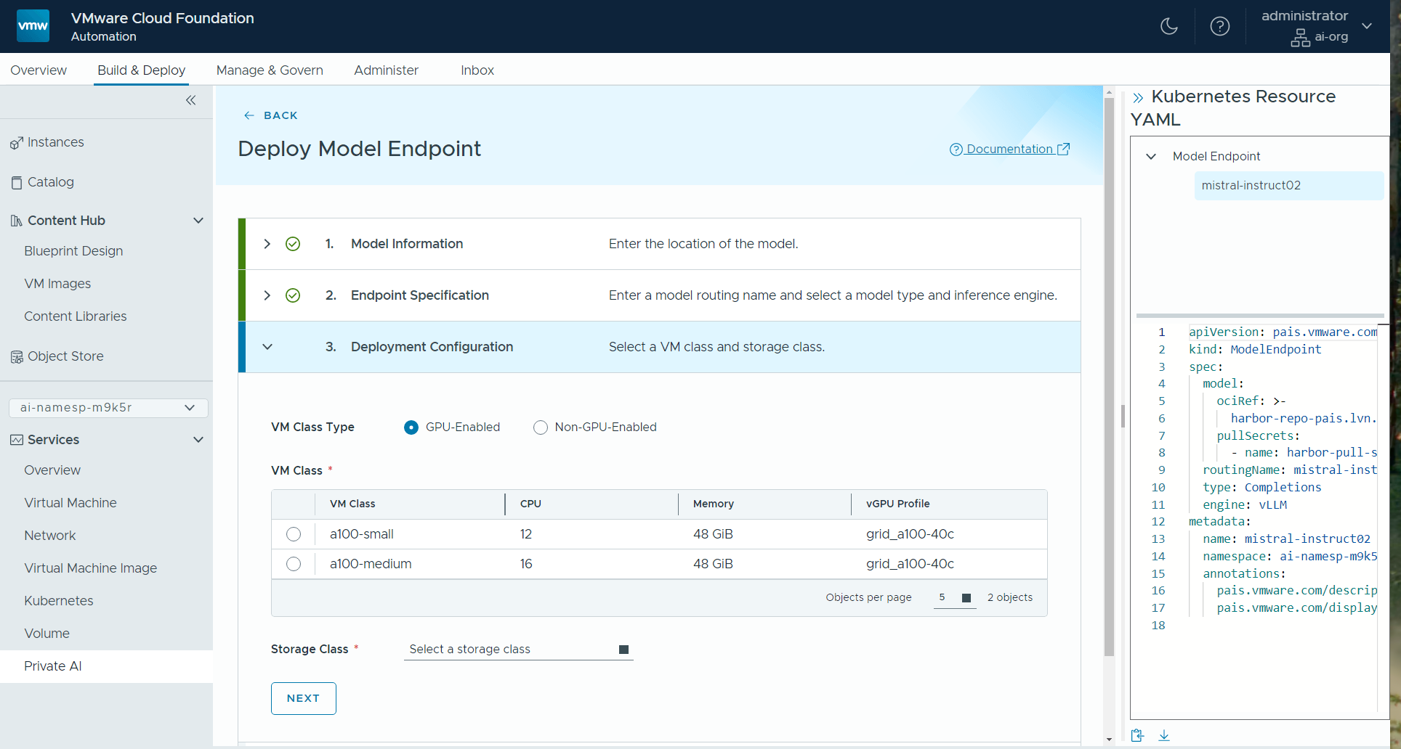This screenshot has width=1401, height=749.
Task: Collapse the left sidebar with double chevron
Action: [x=190, y=100]
